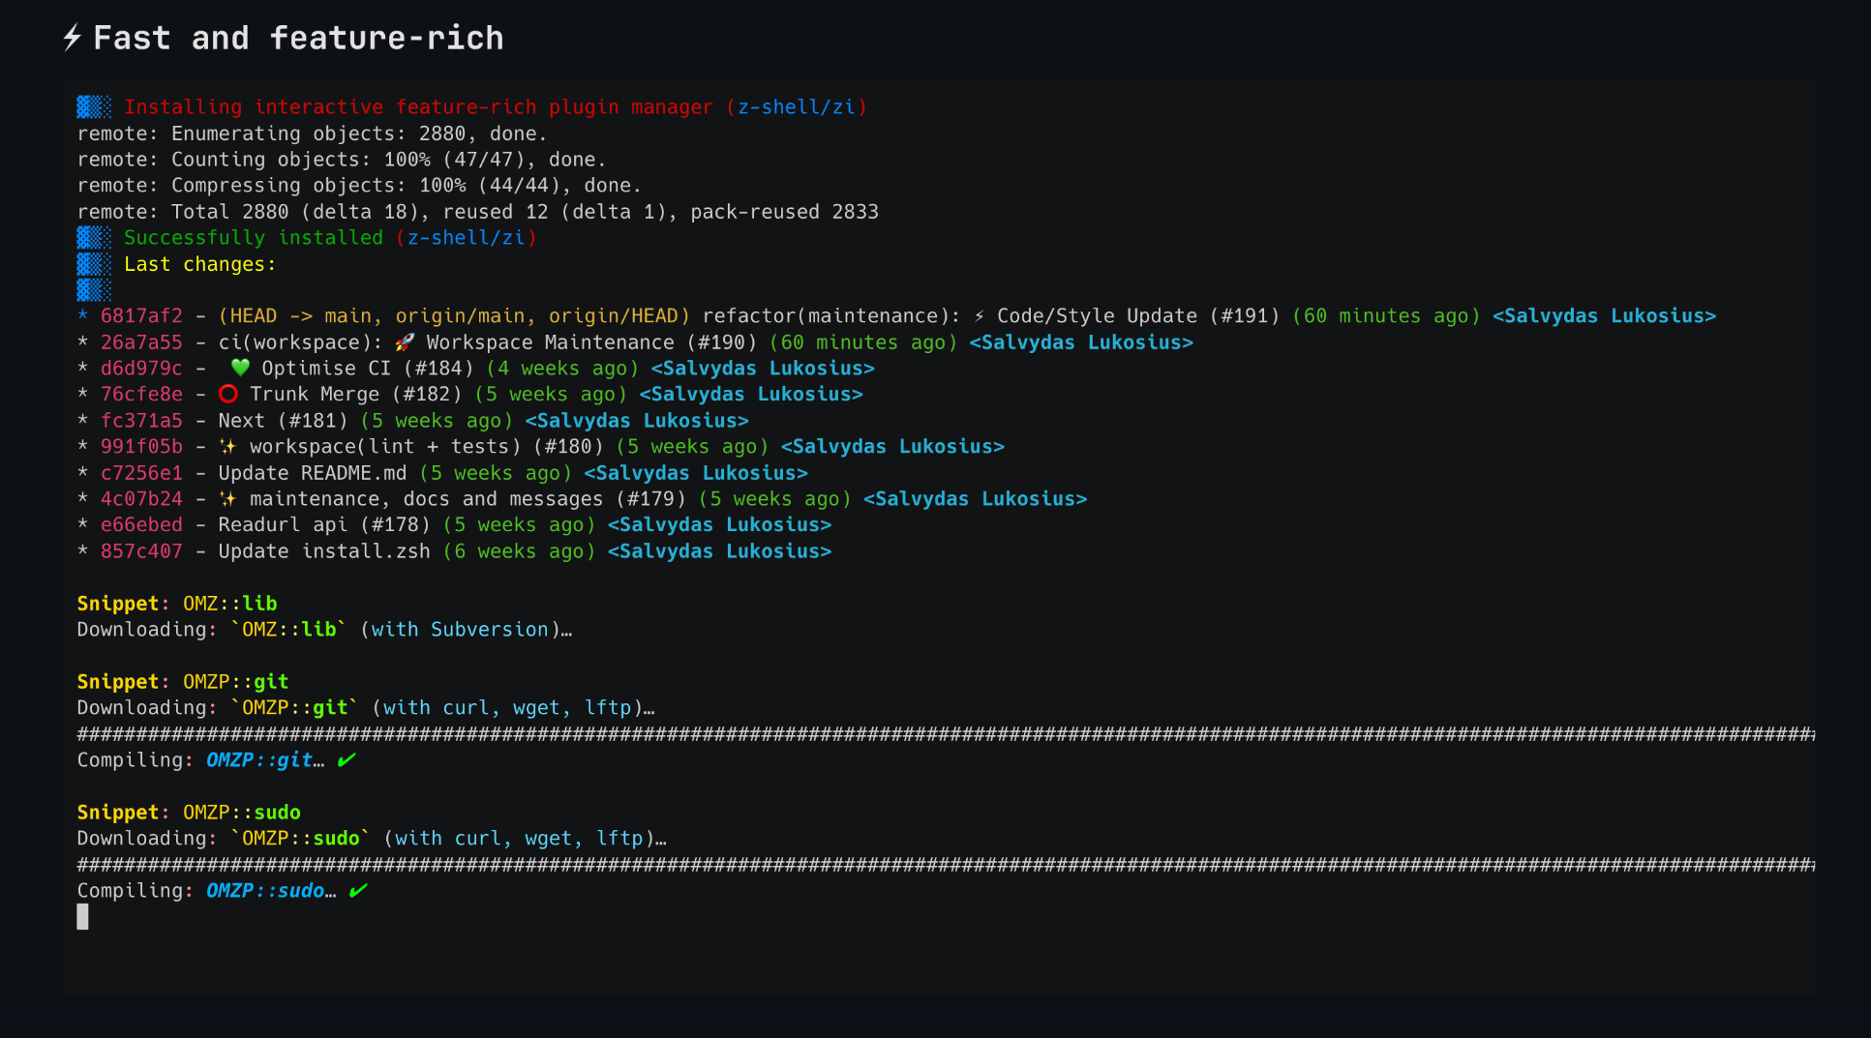Click the small bolt icon before Code/Style Update
The image size is (1871, 1038).
pyautogui.click(x=980, y=316)
